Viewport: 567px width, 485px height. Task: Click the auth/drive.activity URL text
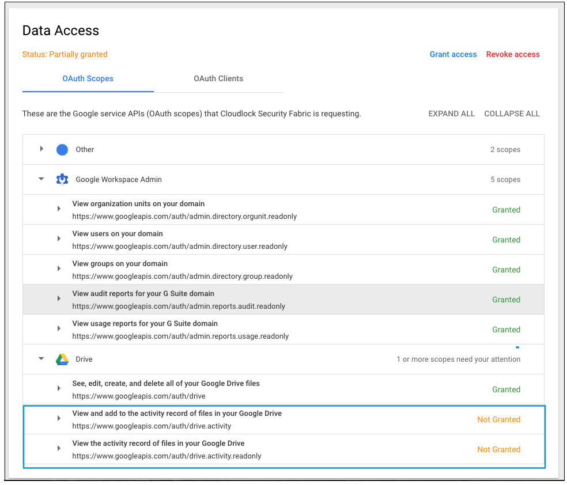point(152,426)
